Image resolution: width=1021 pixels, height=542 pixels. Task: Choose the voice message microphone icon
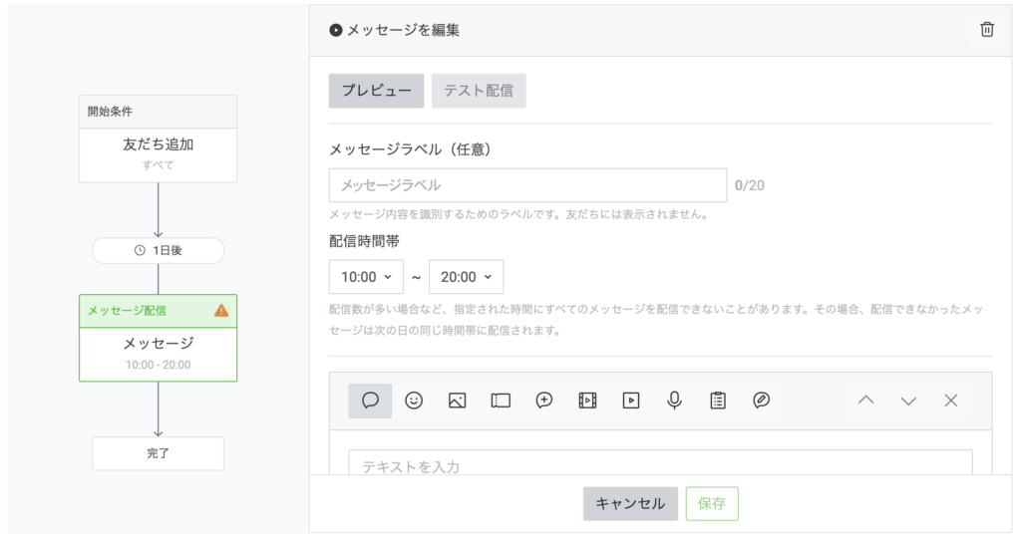click(674, 401)
